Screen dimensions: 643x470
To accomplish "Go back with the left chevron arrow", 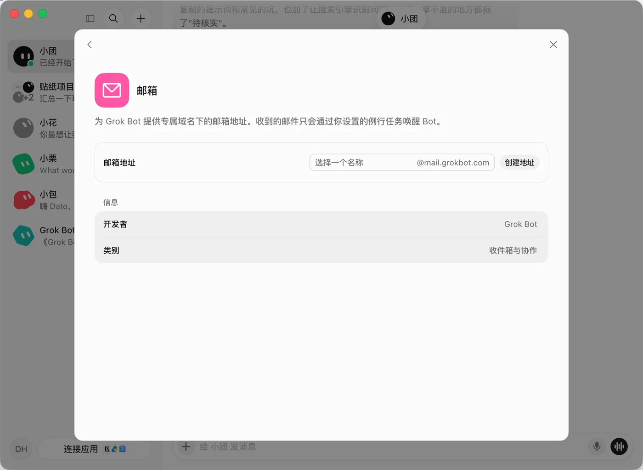I will tap(90, 45).
